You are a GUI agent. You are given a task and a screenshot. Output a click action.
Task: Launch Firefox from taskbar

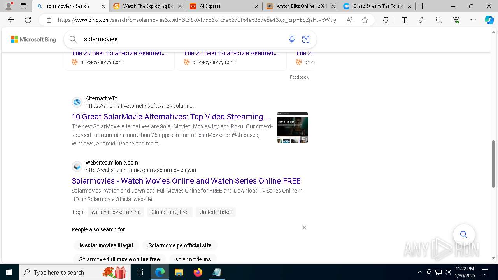tap(198, 272)
